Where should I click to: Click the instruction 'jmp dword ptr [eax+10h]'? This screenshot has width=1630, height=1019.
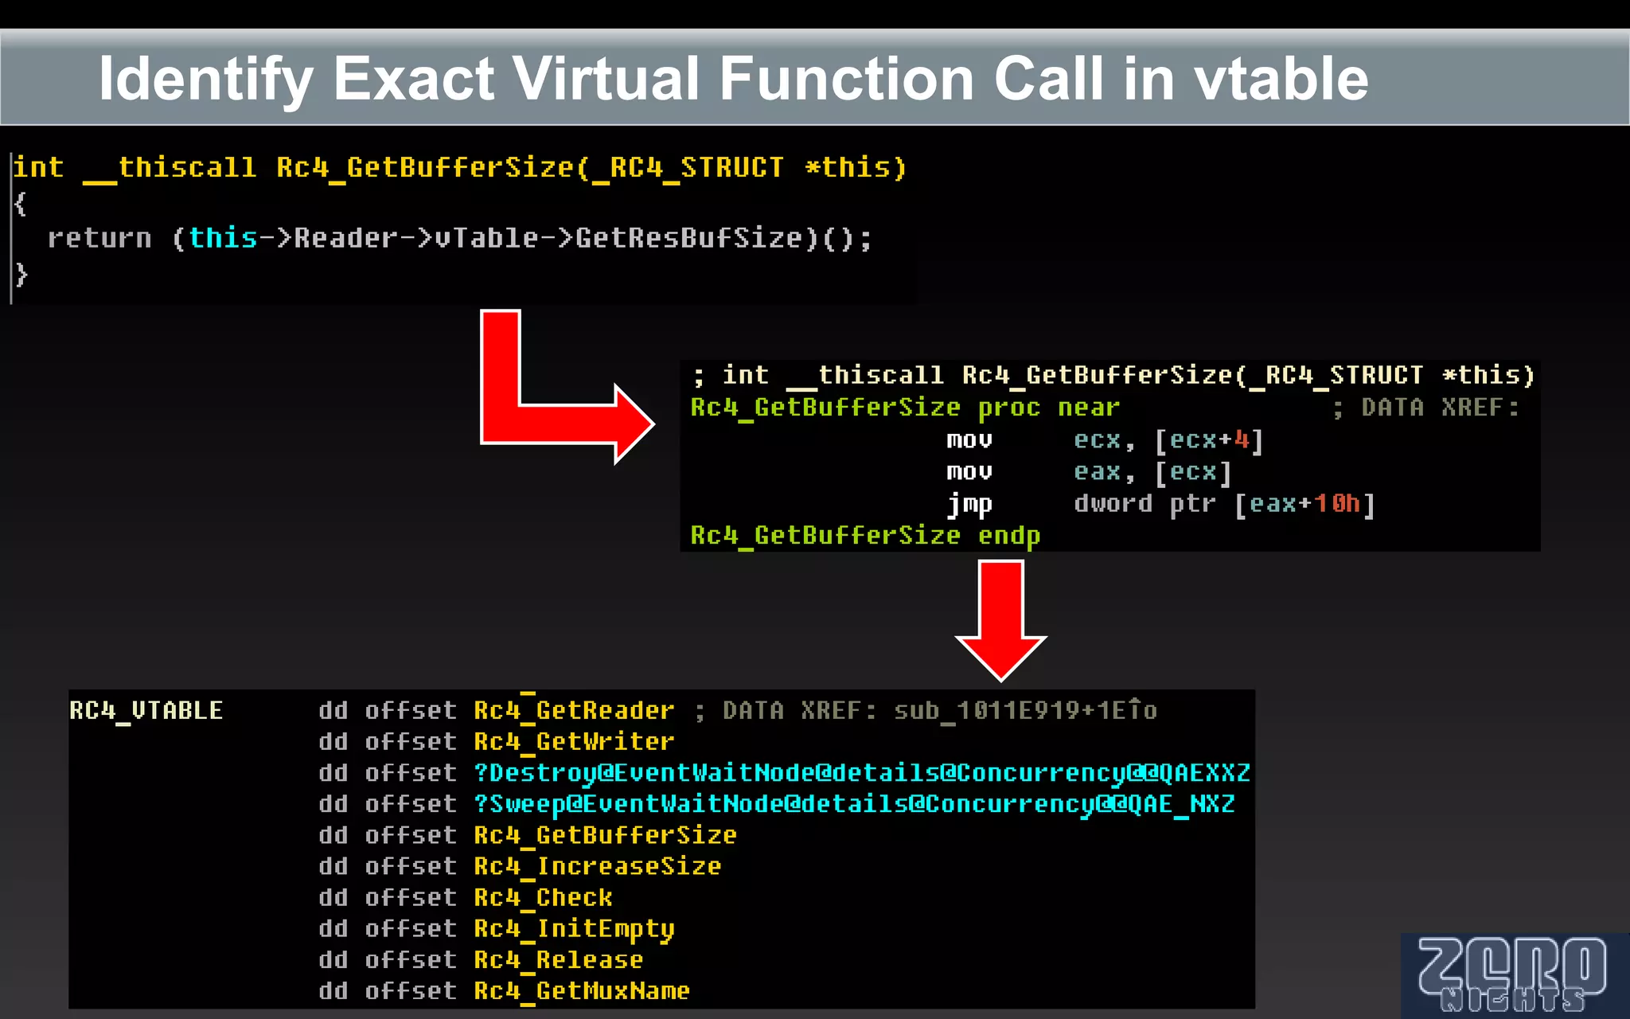tap(1160, 504)
